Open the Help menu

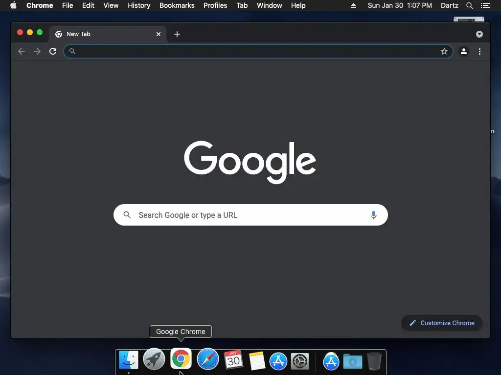(298, 5)
